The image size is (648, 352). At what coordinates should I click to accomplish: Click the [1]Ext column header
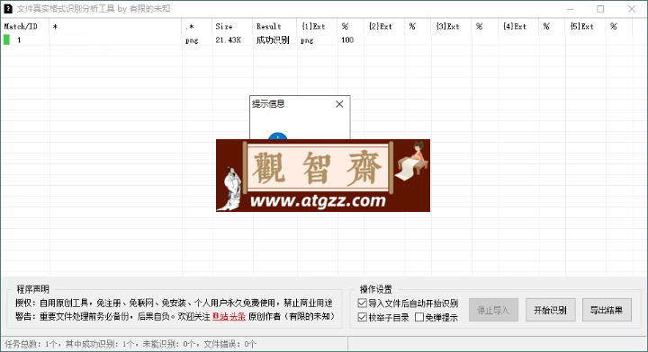(x=318, y=26)
